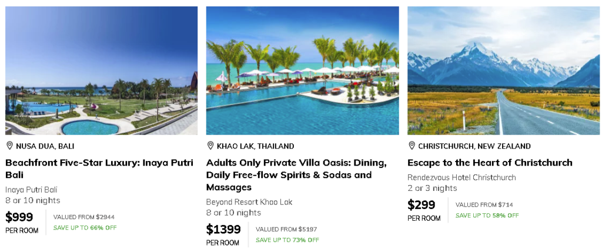
Task: Click the location pin beside Christchurch, New Zealand
Action: tap(412, 146)
